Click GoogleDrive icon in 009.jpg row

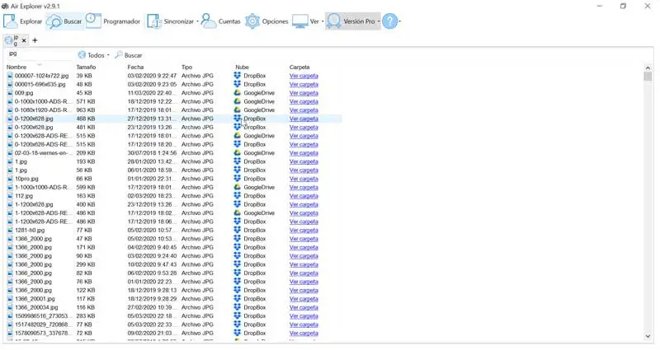pos(238,93)
